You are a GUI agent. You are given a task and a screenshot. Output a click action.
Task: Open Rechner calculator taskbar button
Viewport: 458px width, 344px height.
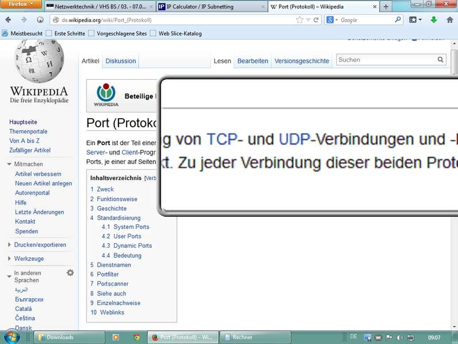(x=255, y=337)
